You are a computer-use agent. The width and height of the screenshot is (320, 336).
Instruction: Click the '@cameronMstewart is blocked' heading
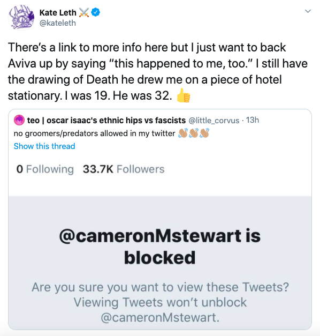point(160,247)
